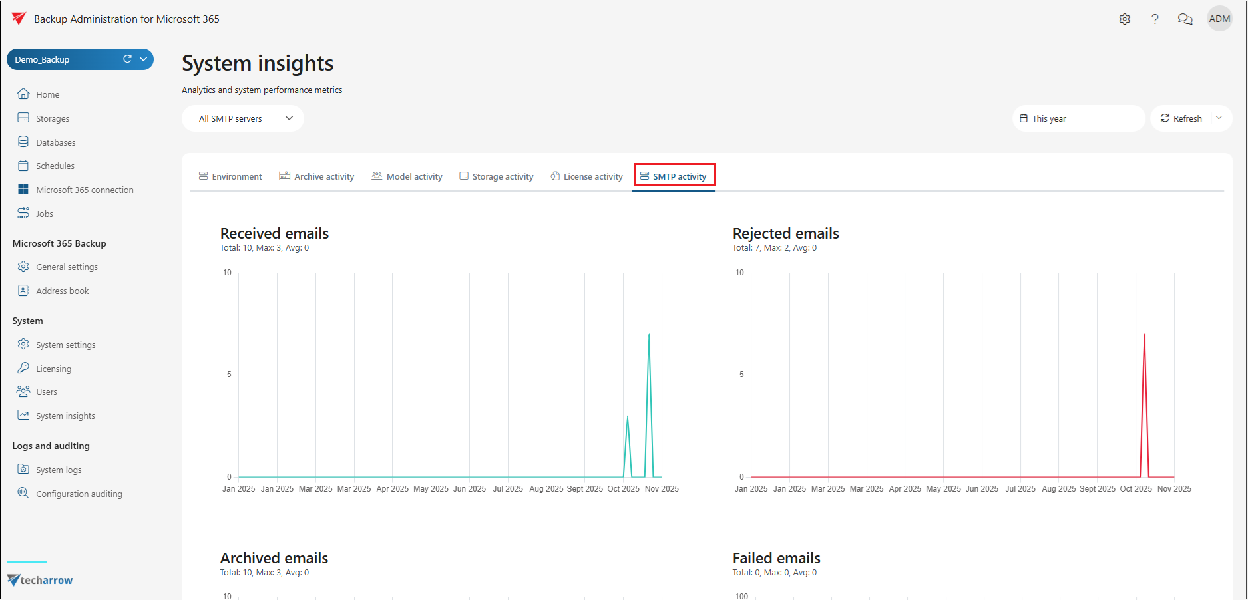Open Storages from the sidebar

52,118
